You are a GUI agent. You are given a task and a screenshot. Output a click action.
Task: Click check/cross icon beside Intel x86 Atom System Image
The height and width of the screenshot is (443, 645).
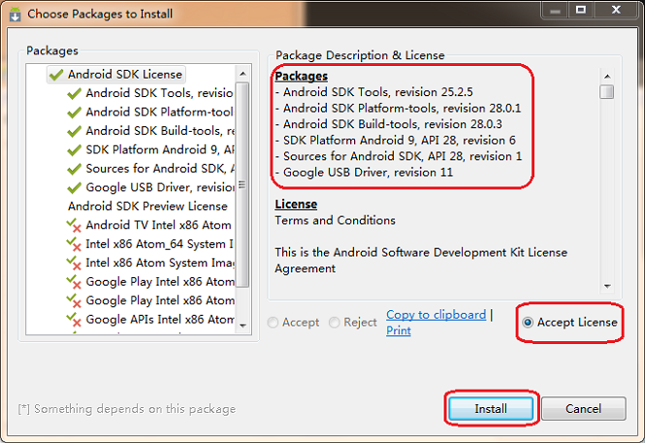pos(74,263)
